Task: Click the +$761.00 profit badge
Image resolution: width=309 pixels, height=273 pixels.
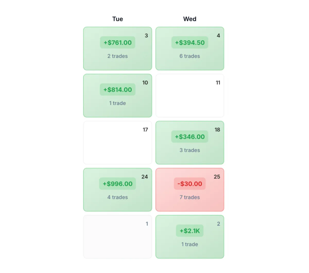Action: (117, 43)
